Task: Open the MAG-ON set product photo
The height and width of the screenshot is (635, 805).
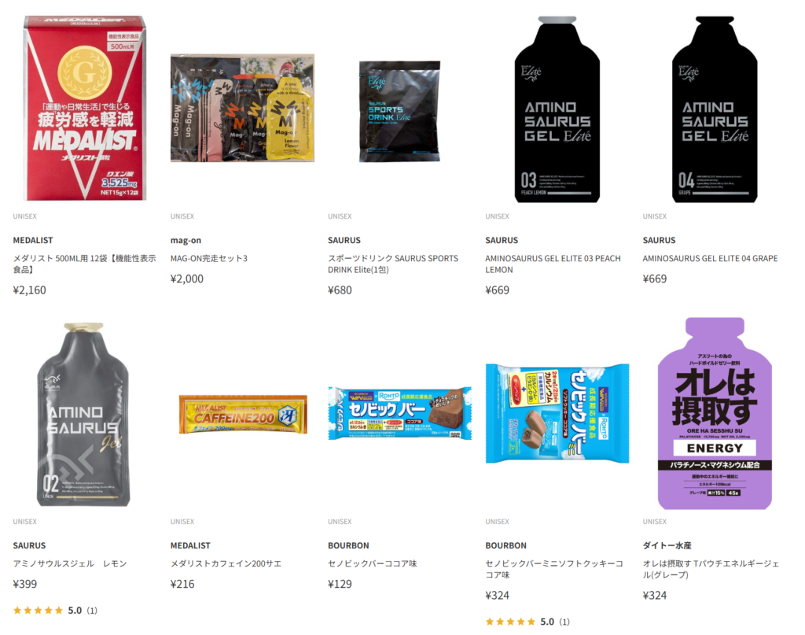Action: tap(242, 108)
